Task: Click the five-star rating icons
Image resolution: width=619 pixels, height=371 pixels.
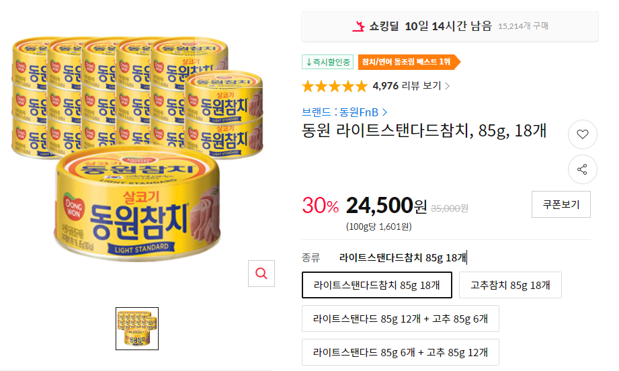Action: tap(335, 86)
